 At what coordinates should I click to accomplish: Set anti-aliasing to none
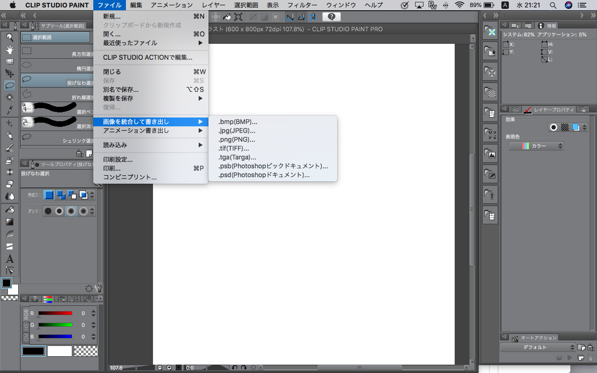click(x=48, y=211)
